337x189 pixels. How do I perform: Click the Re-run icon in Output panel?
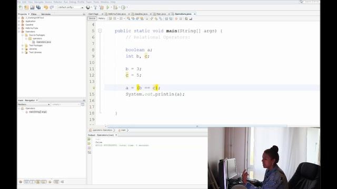tap(90, 139)
